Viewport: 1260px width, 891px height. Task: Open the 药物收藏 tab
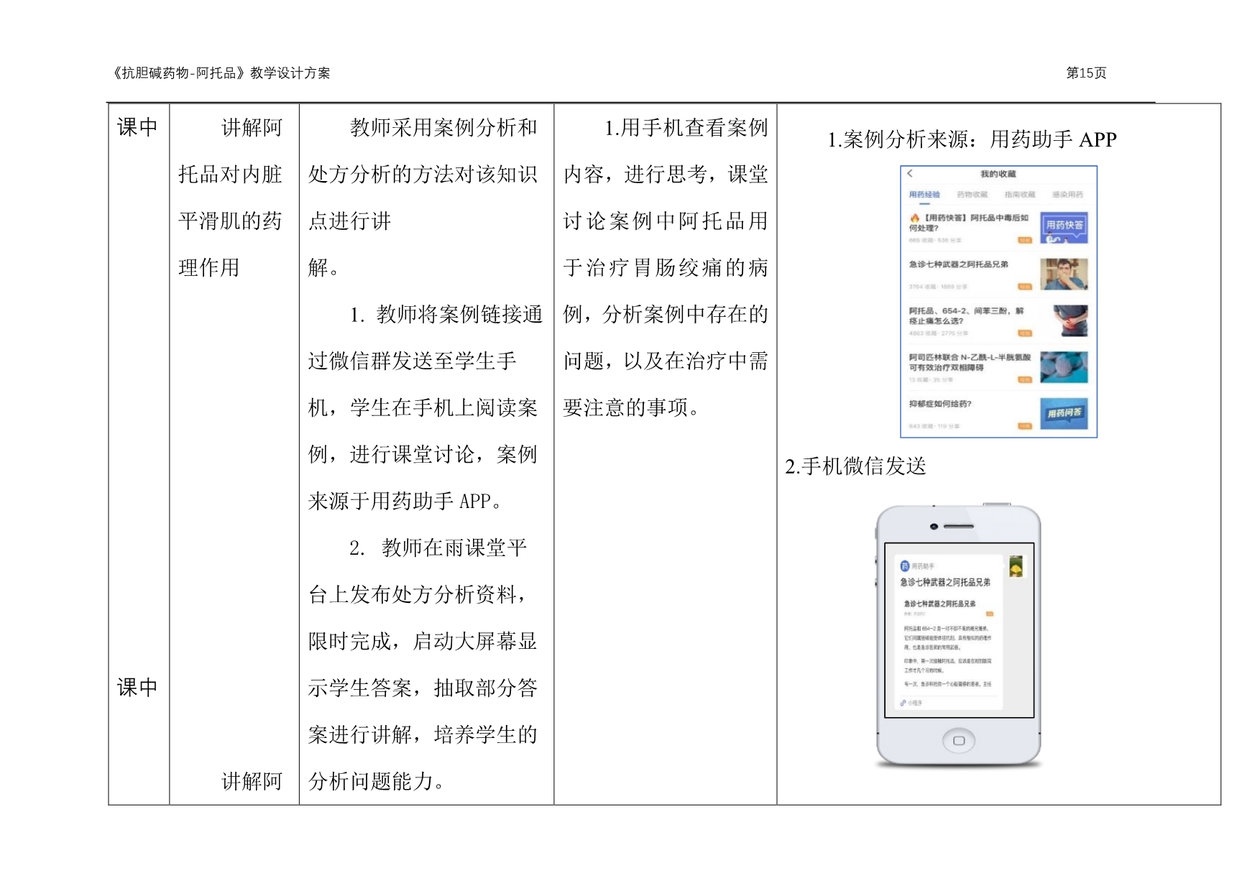click(972, 195)
